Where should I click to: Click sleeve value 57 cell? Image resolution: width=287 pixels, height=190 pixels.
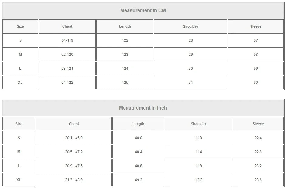[256, 40]
